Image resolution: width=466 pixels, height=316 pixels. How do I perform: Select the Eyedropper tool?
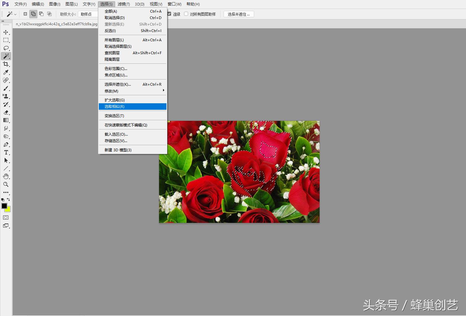(6, 72)
